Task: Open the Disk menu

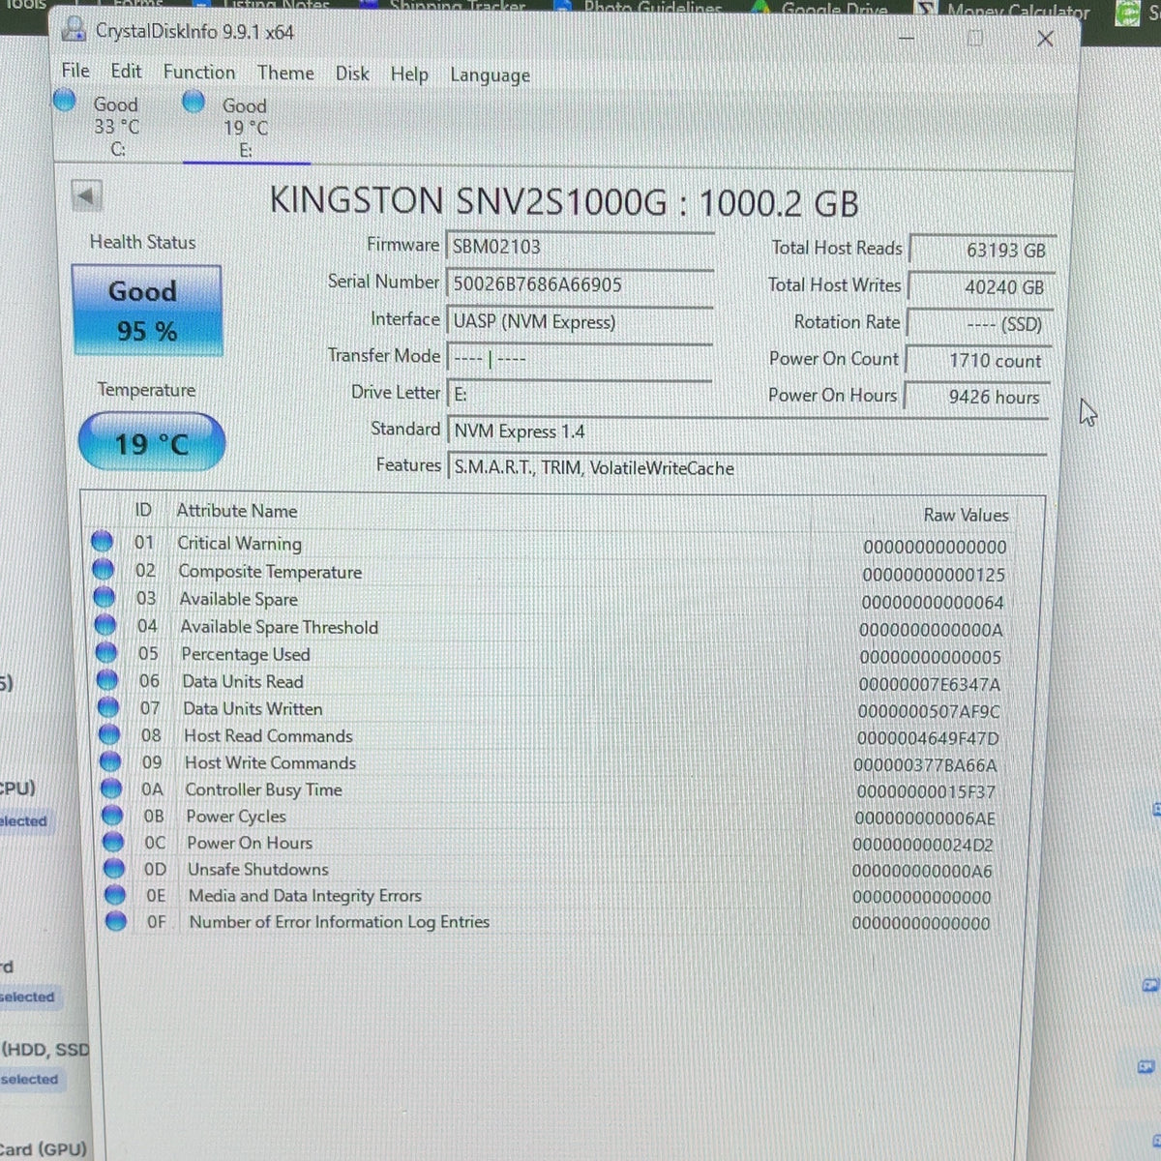Action: point(352,74)
